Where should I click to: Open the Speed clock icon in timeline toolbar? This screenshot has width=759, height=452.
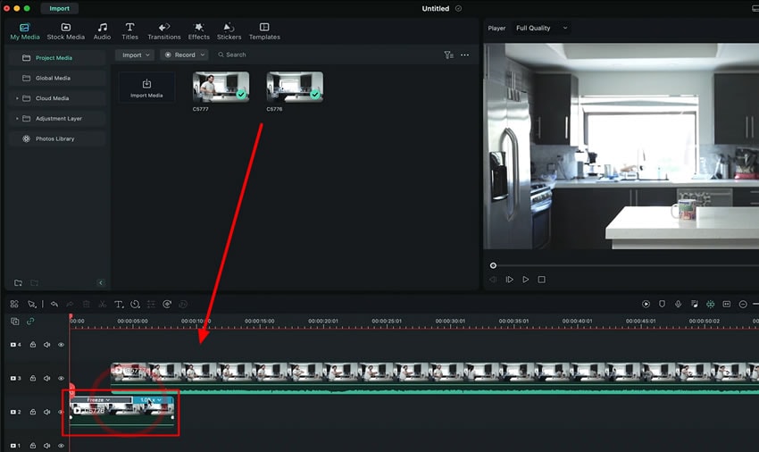pos(135,305)
